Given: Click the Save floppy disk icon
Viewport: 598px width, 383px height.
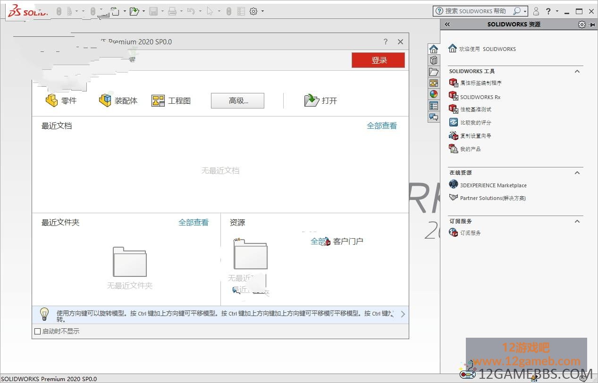Looking at the screenshot, I should 153,11.
